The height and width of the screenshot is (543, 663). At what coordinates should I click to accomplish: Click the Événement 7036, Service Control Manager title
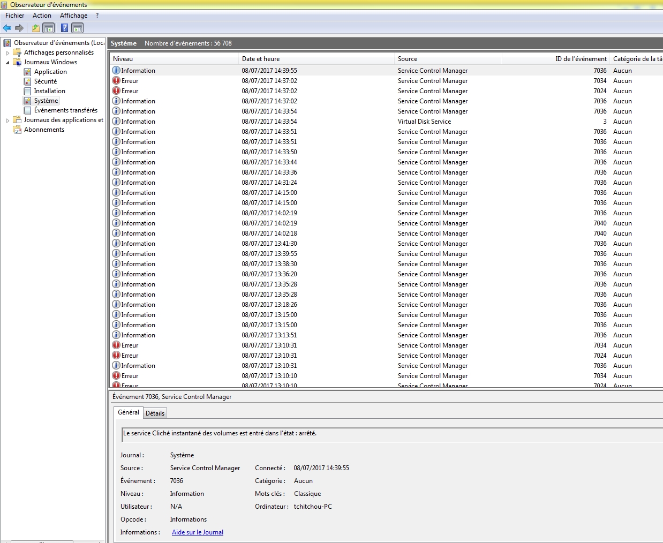point(172,397)
